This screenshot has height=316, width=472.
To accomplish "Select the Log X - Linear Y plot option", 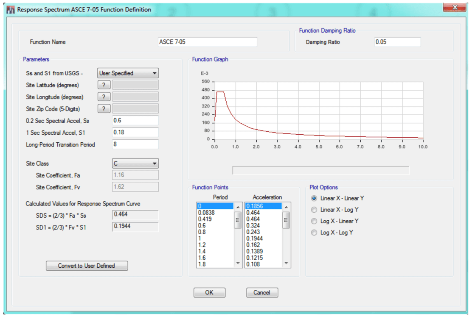I will pyautogui.click(x=313, y=221).
